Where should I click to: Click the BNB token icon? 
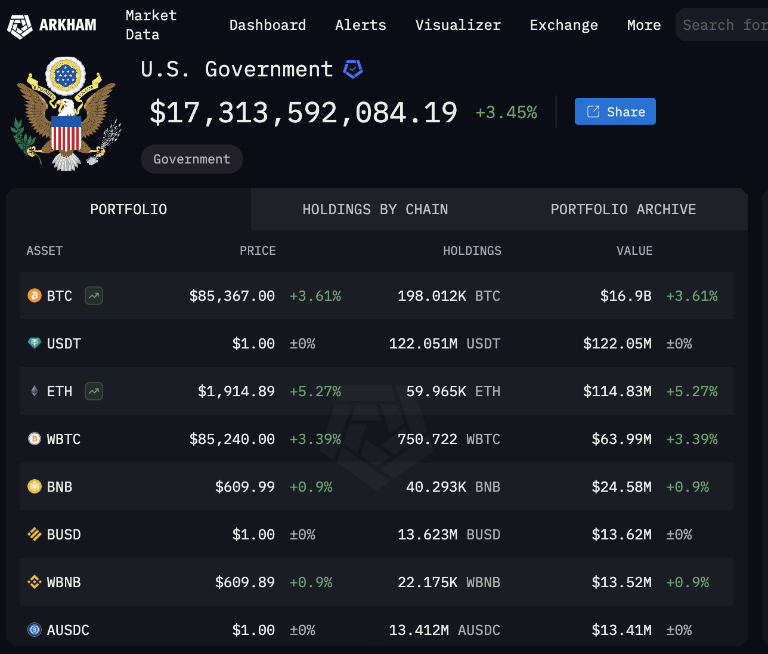(x=35, y=486)
